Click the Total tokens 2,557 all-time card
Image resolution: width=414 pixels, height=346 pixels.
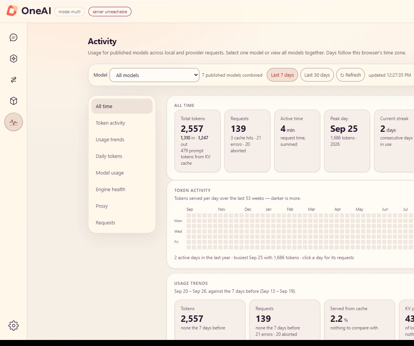coord(198,141)
